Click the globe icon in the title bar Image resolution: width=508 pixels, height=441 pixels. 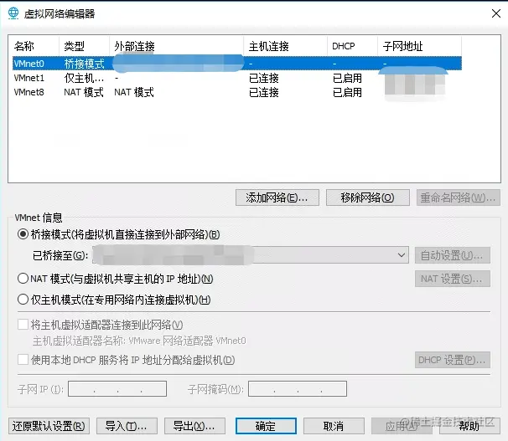click(x=13, y=13)
